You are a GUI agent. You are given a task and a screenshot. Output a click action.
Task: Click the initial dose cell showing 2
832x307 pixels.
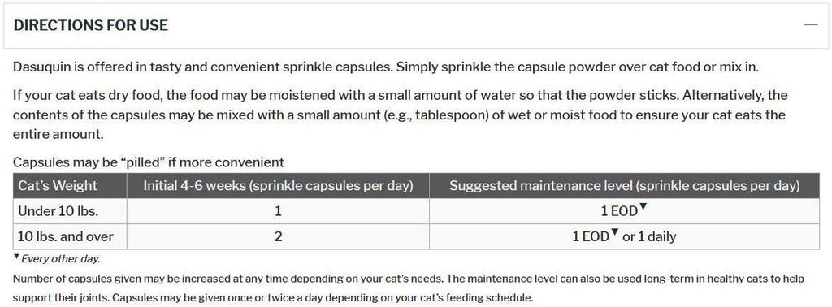[278, 236]
